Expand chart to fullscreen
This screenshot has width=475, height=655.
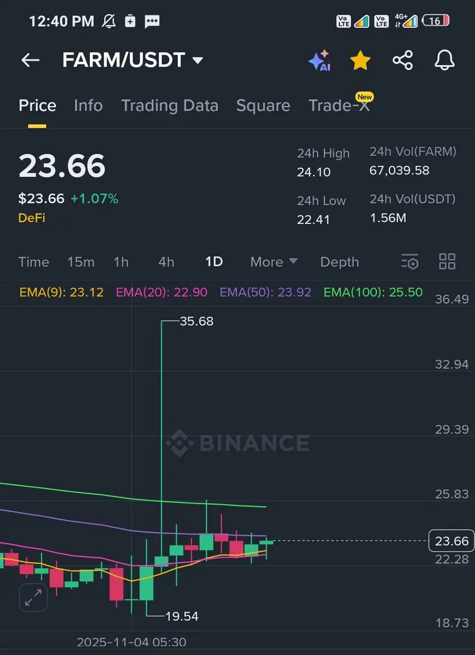click(33, 597)
